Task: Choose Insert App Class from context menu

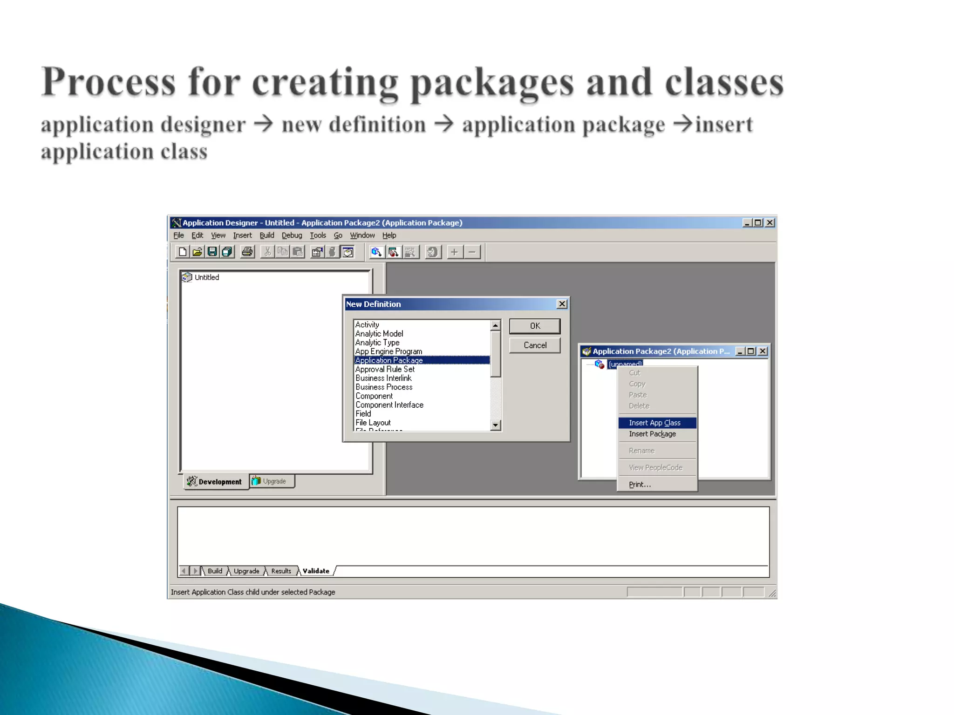Action: click(x=654, y=423)
